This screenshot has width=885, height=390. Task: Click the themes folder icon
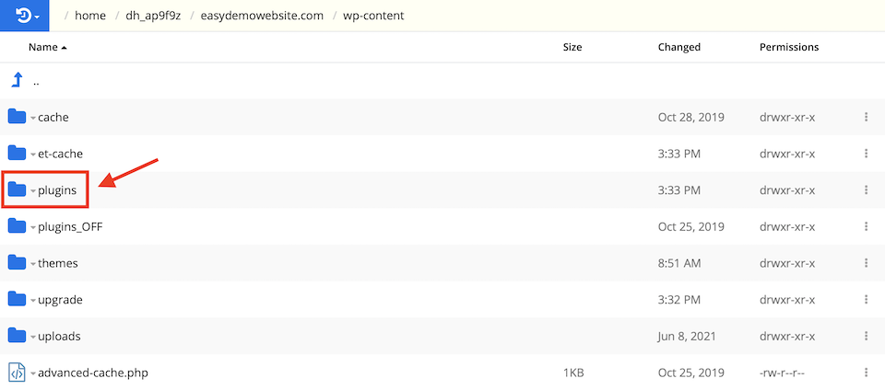[x=17, y=263]
